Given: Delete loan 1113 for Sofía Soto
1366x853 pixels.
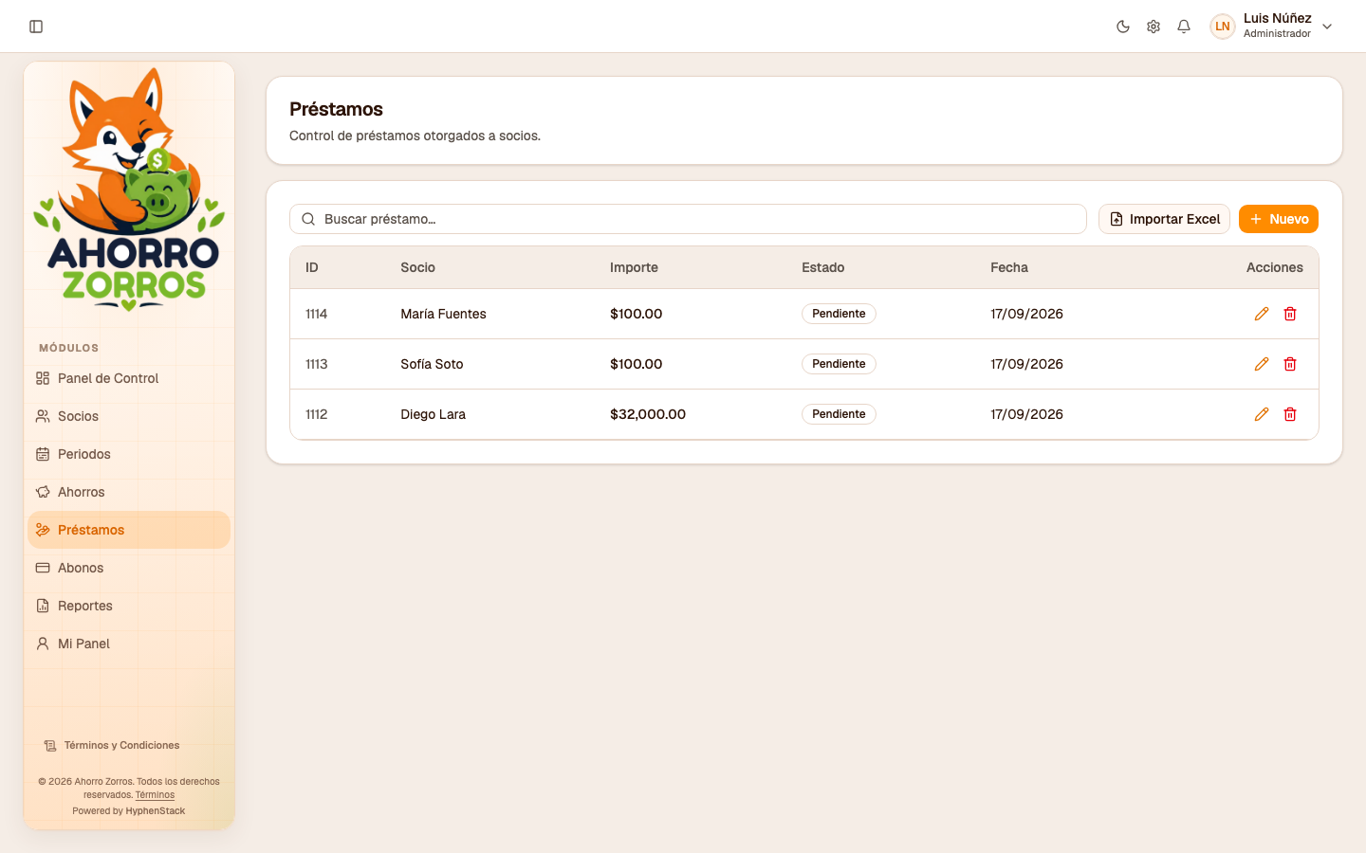Looking at the screenshot, I should click(x=1290, y=364).
